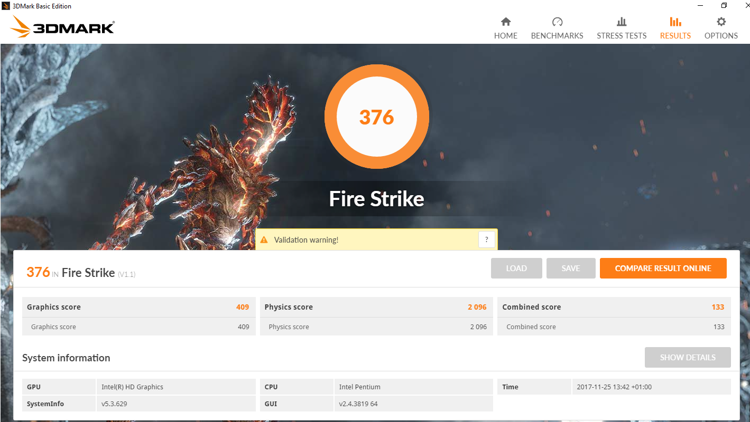Viewport: 750px width, 422px height.
Task: Click the Graphics score sub-row label
Action: pyautogui.click(x=53, y=327)
